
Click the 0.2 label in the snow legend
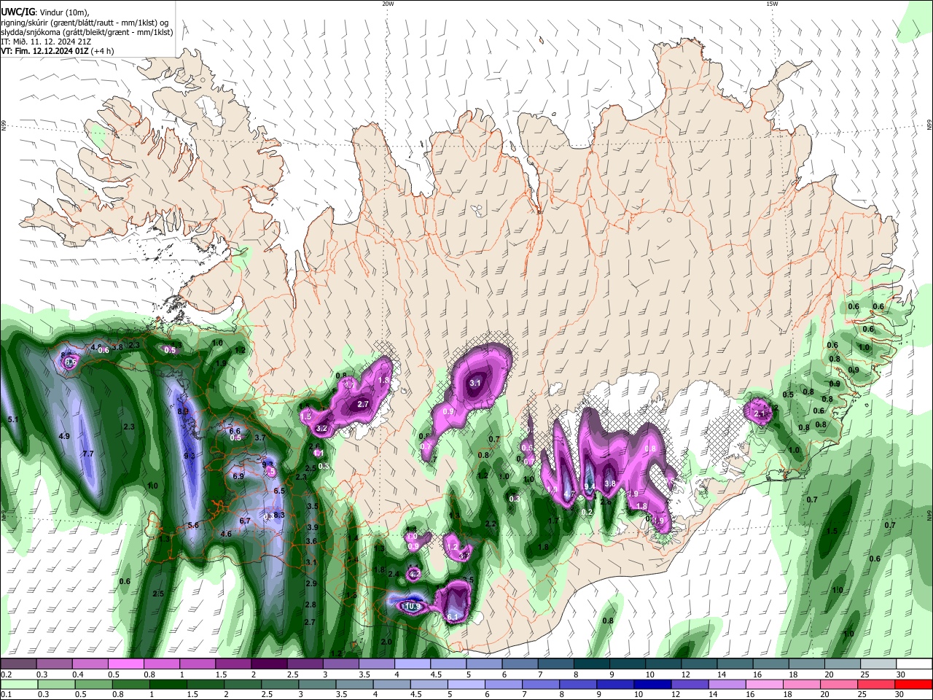pos(5,674)
